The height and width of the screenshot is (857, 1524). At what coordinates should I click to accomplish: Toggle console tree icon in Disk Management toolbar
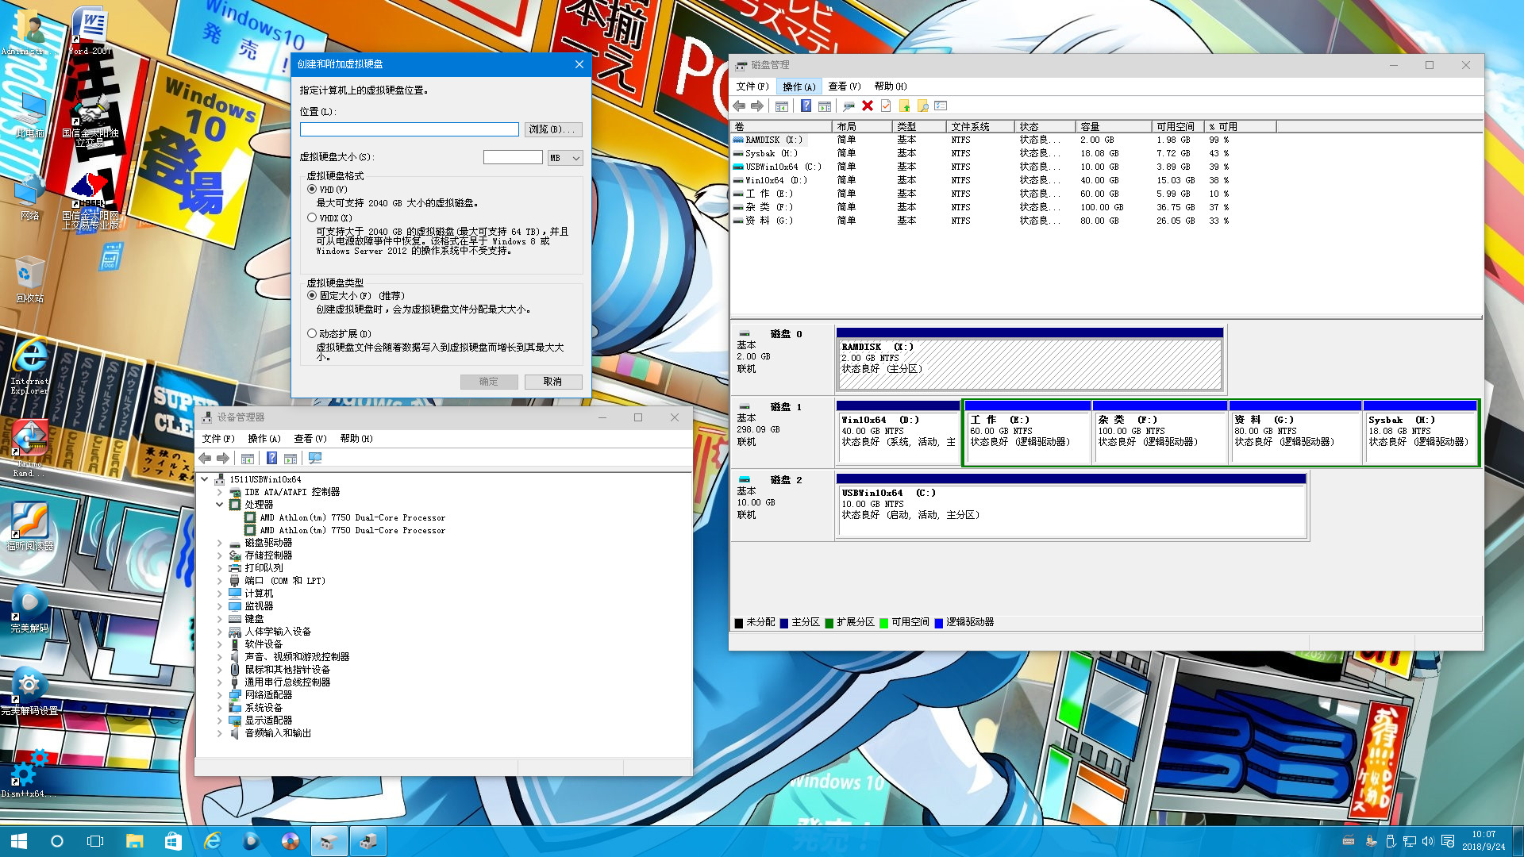pos(782,106)
